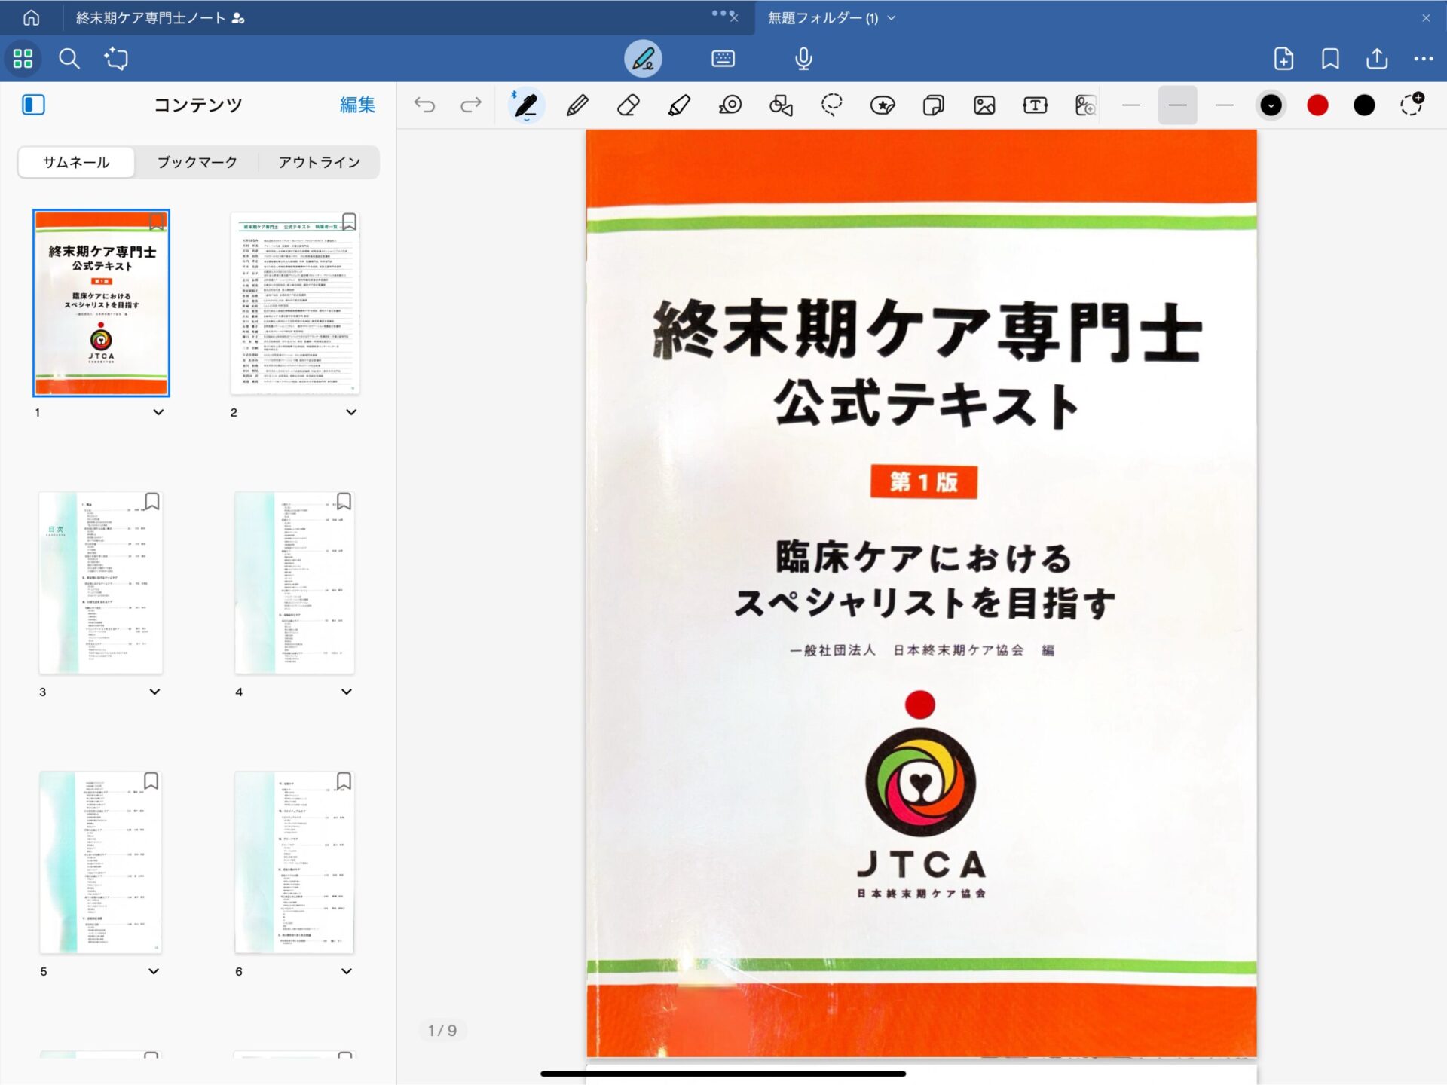Image resolution: width=1447 pixels, height=1085 pixels.
Task: Open the share/export icon
Action: coord(1377,59)
